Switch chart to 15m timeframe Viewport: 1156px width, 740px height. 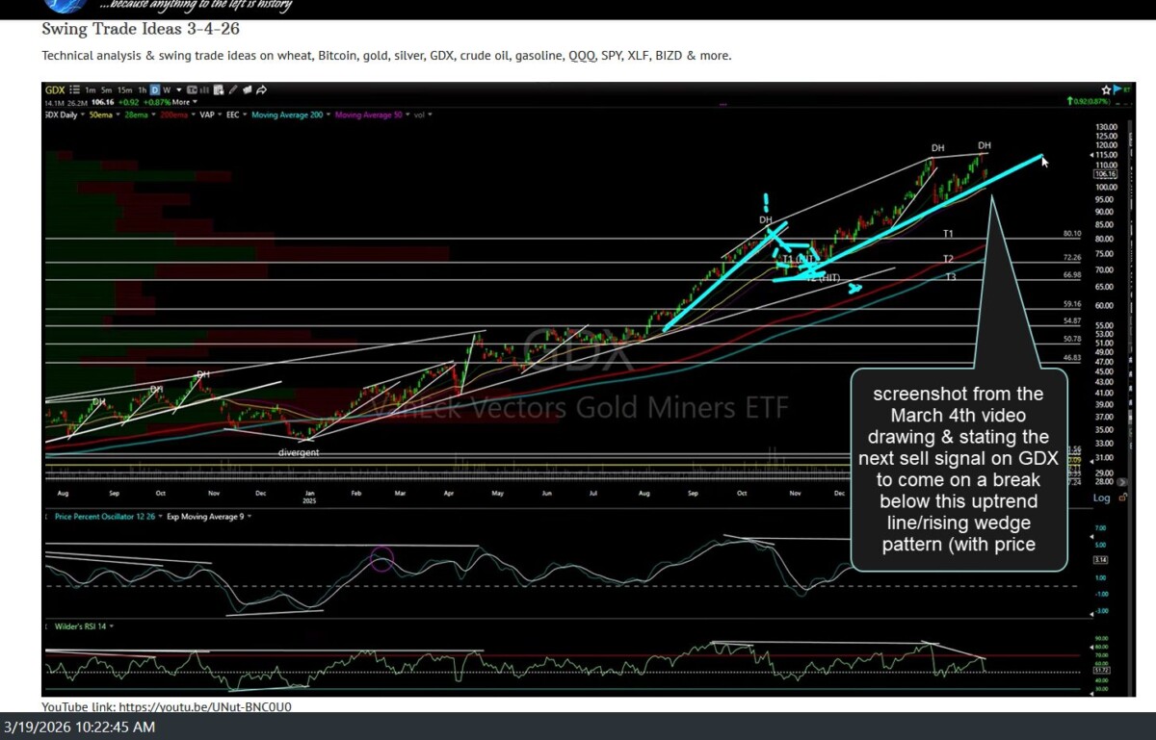pos(124,89)
